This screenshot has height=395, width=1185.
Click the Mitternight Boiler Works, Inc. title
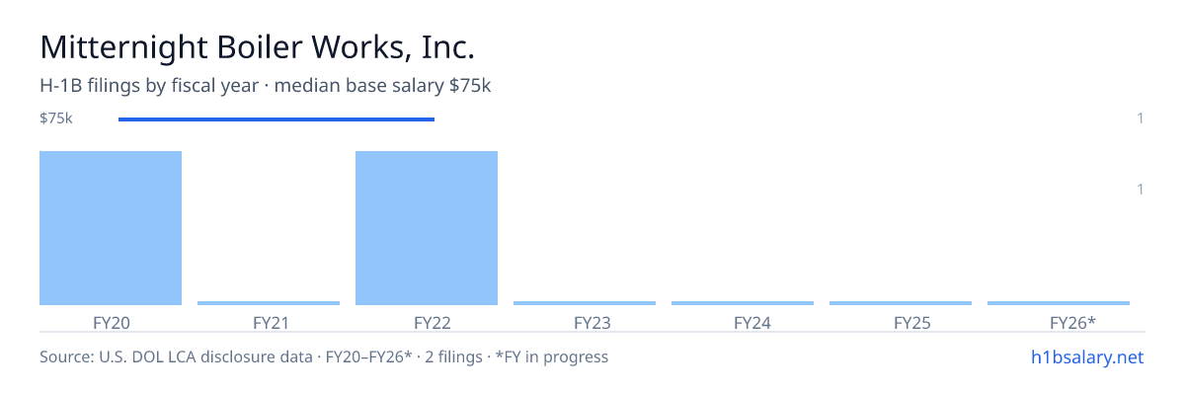click(258, 46)
